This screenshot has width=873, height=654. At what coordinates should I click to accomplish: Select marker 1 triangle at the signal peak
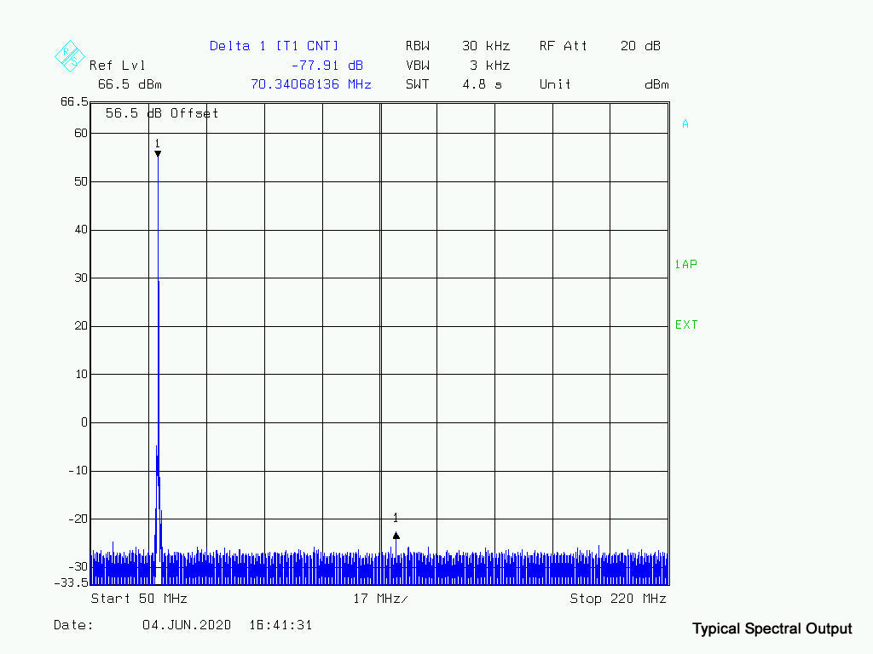pos(158,153)
